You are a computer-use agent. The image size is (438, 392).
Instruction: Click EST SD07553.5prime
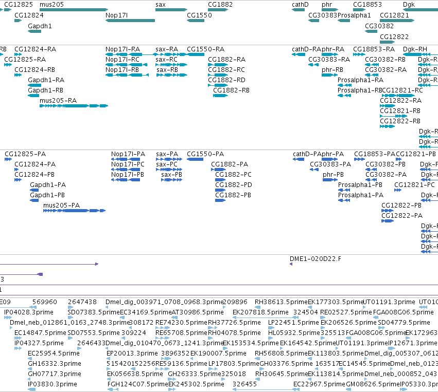[94, 332]
